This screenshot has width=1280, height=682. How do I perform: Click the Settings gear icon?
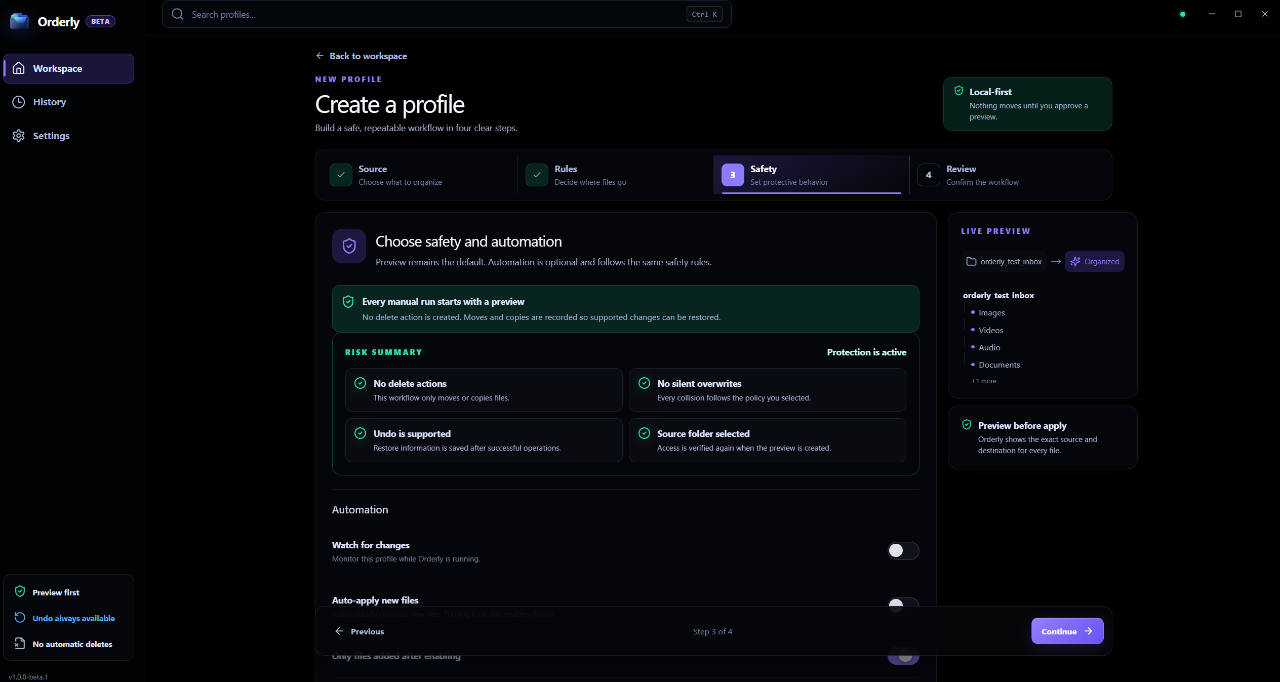(x=19, y=136)
